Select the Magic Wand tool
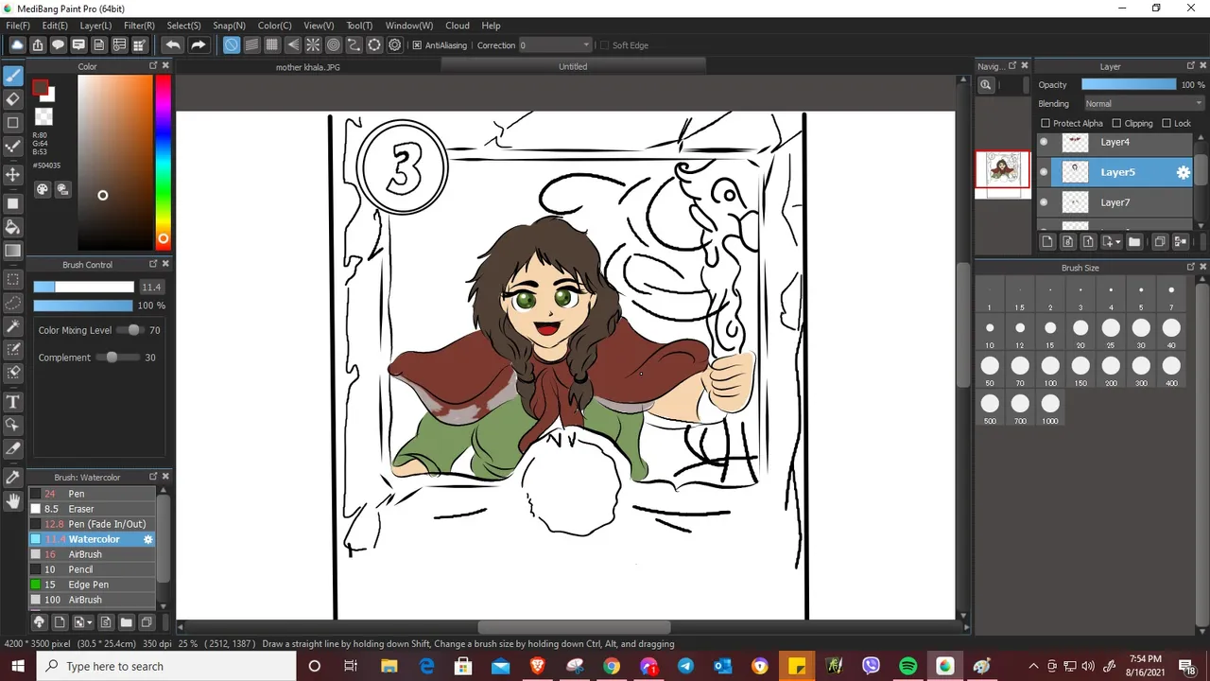Image resolution: width=1210 pixels, height=681 pixels. [13, 326]
